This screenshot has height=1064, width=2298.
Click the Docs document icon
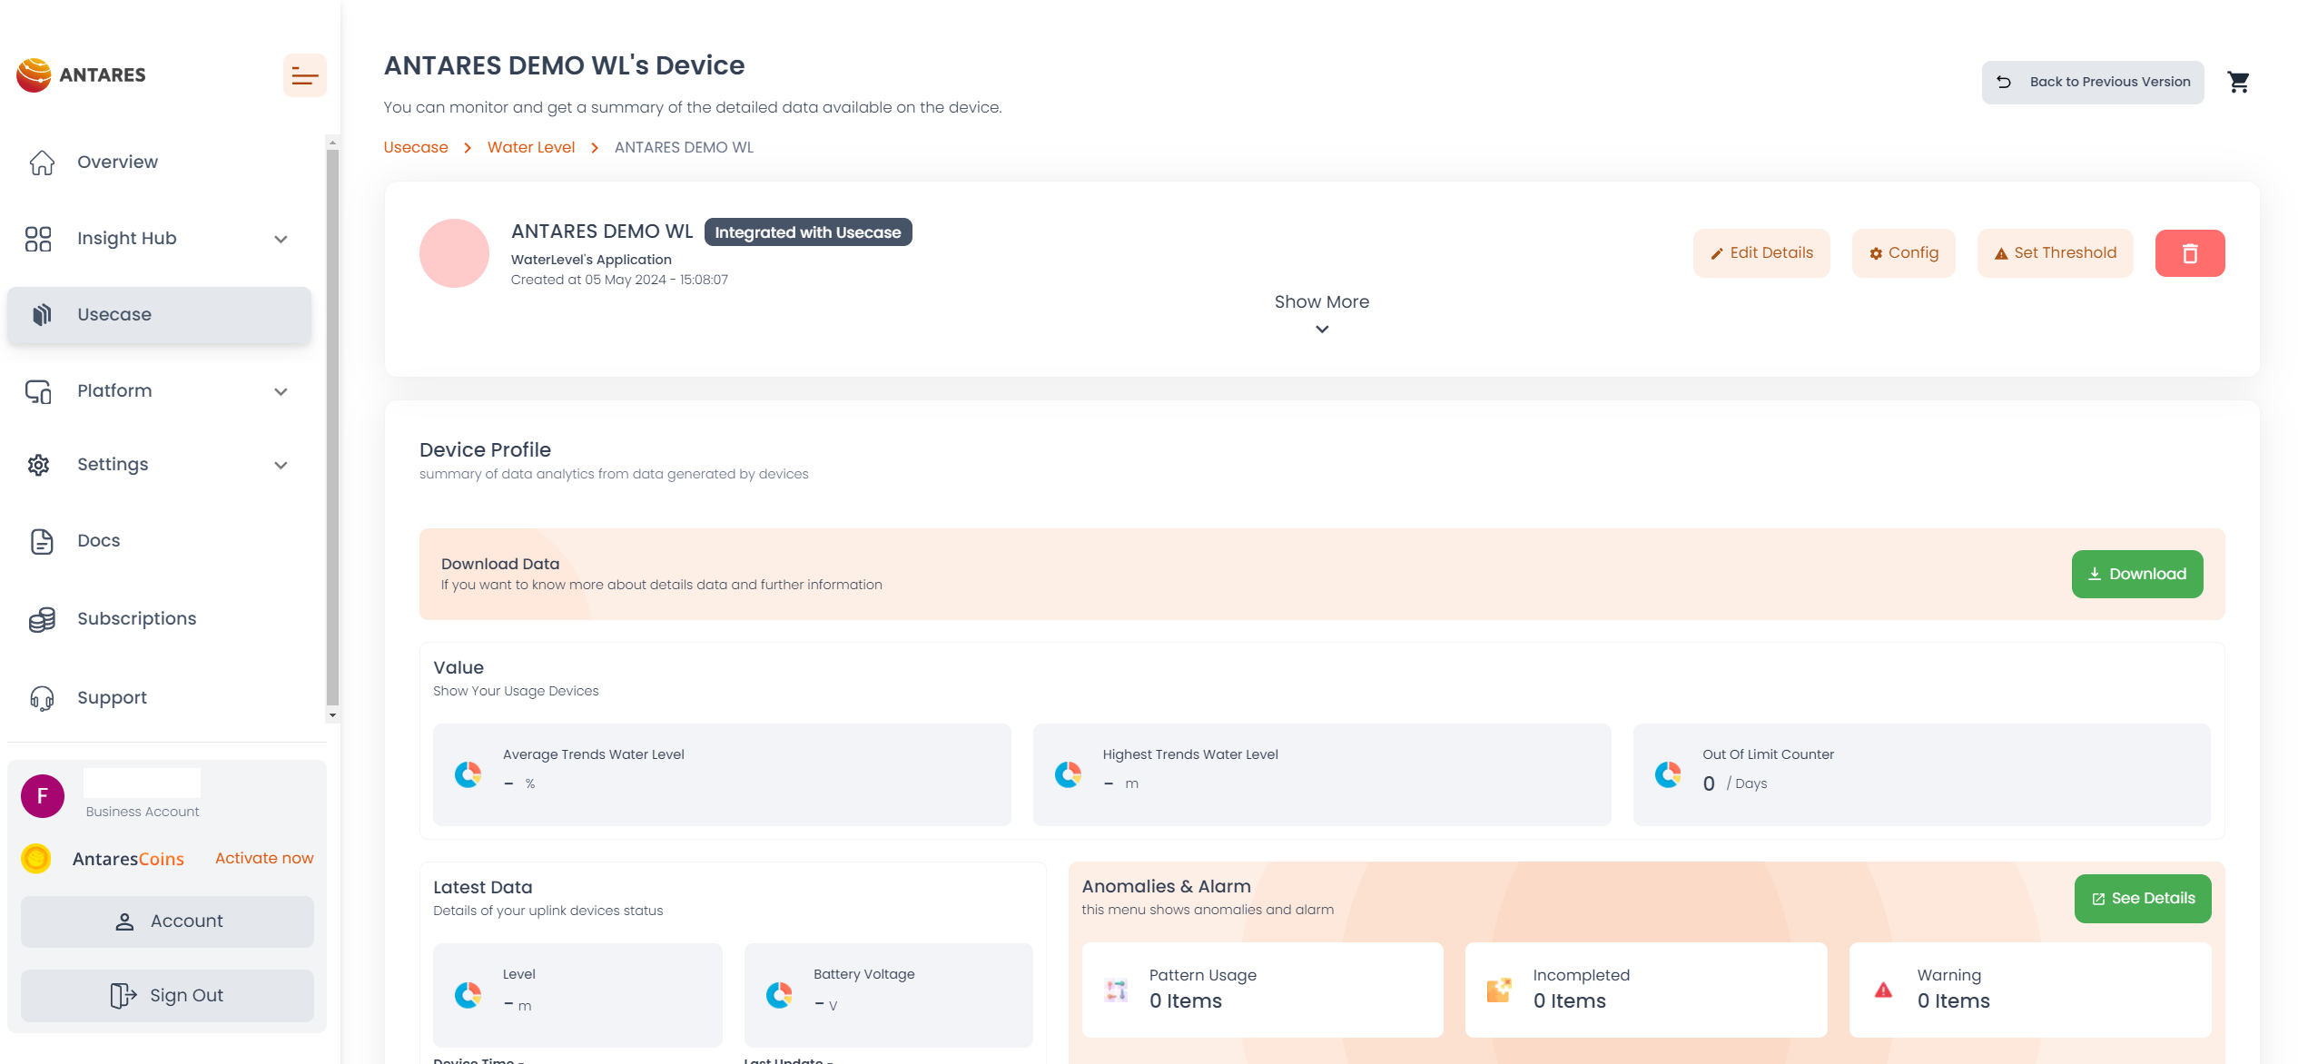(x=42, y=541)
